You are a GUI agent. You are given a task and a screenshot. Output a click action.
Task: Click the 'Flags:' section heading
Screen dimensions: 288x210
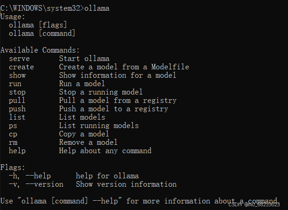[x=13, y=168]
